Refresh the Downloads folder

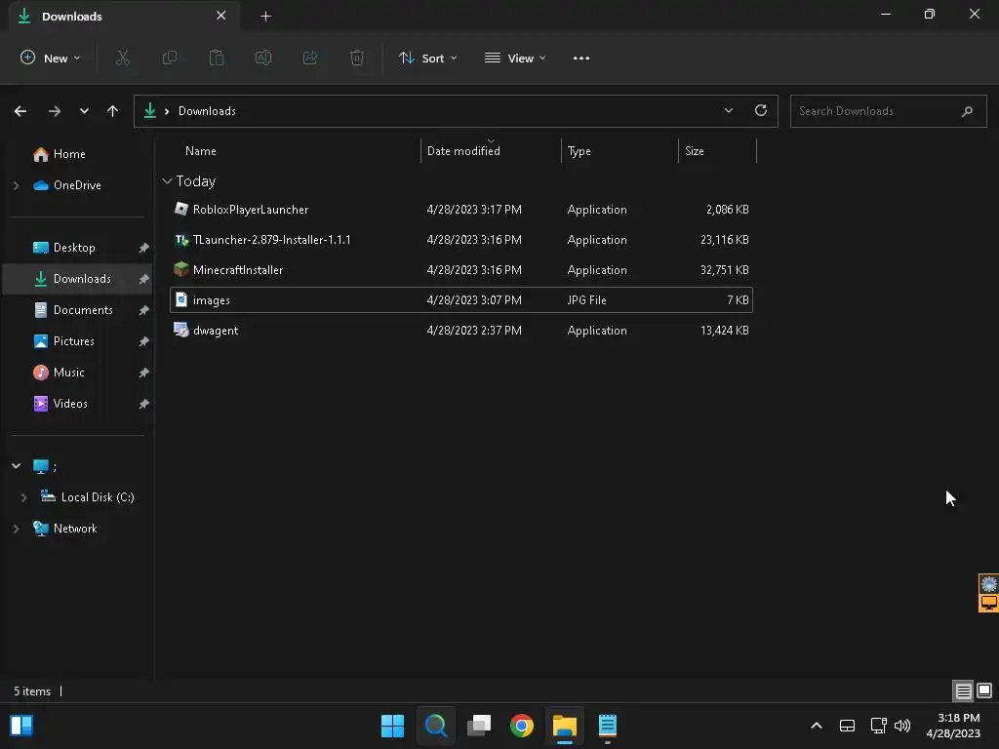[761, 111]
